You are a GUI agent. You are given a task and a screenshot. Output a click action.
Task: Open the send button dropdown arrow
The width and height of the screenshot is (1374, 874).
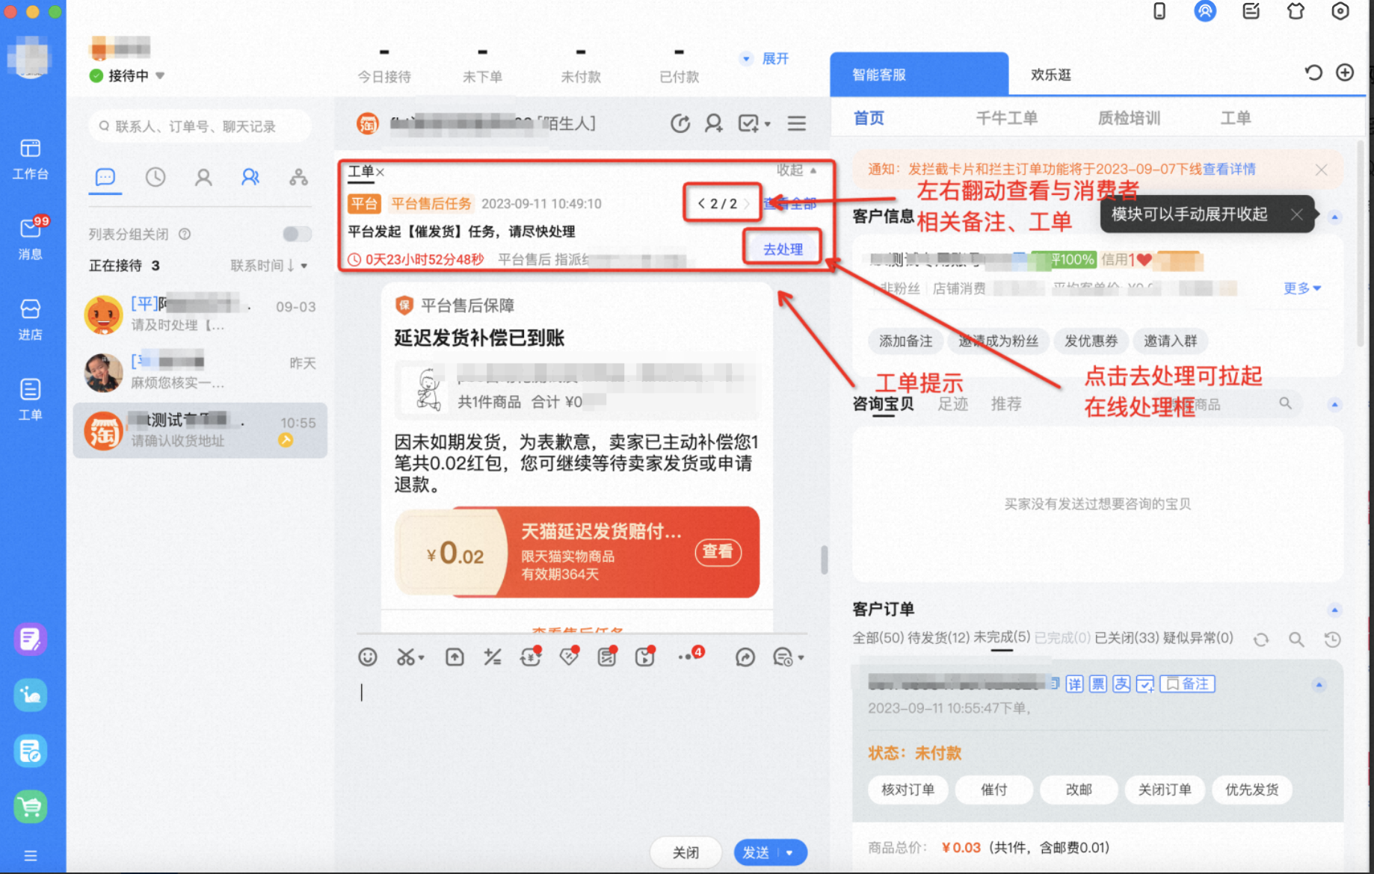tap(790, 852)
